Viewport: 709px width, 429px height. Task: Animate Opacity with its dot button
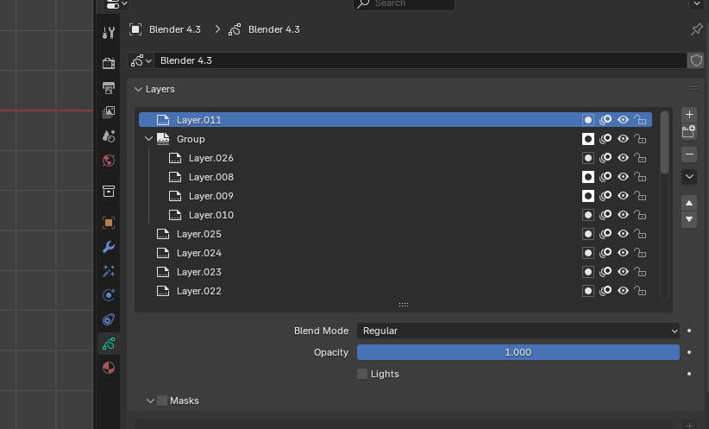point(689,352)
